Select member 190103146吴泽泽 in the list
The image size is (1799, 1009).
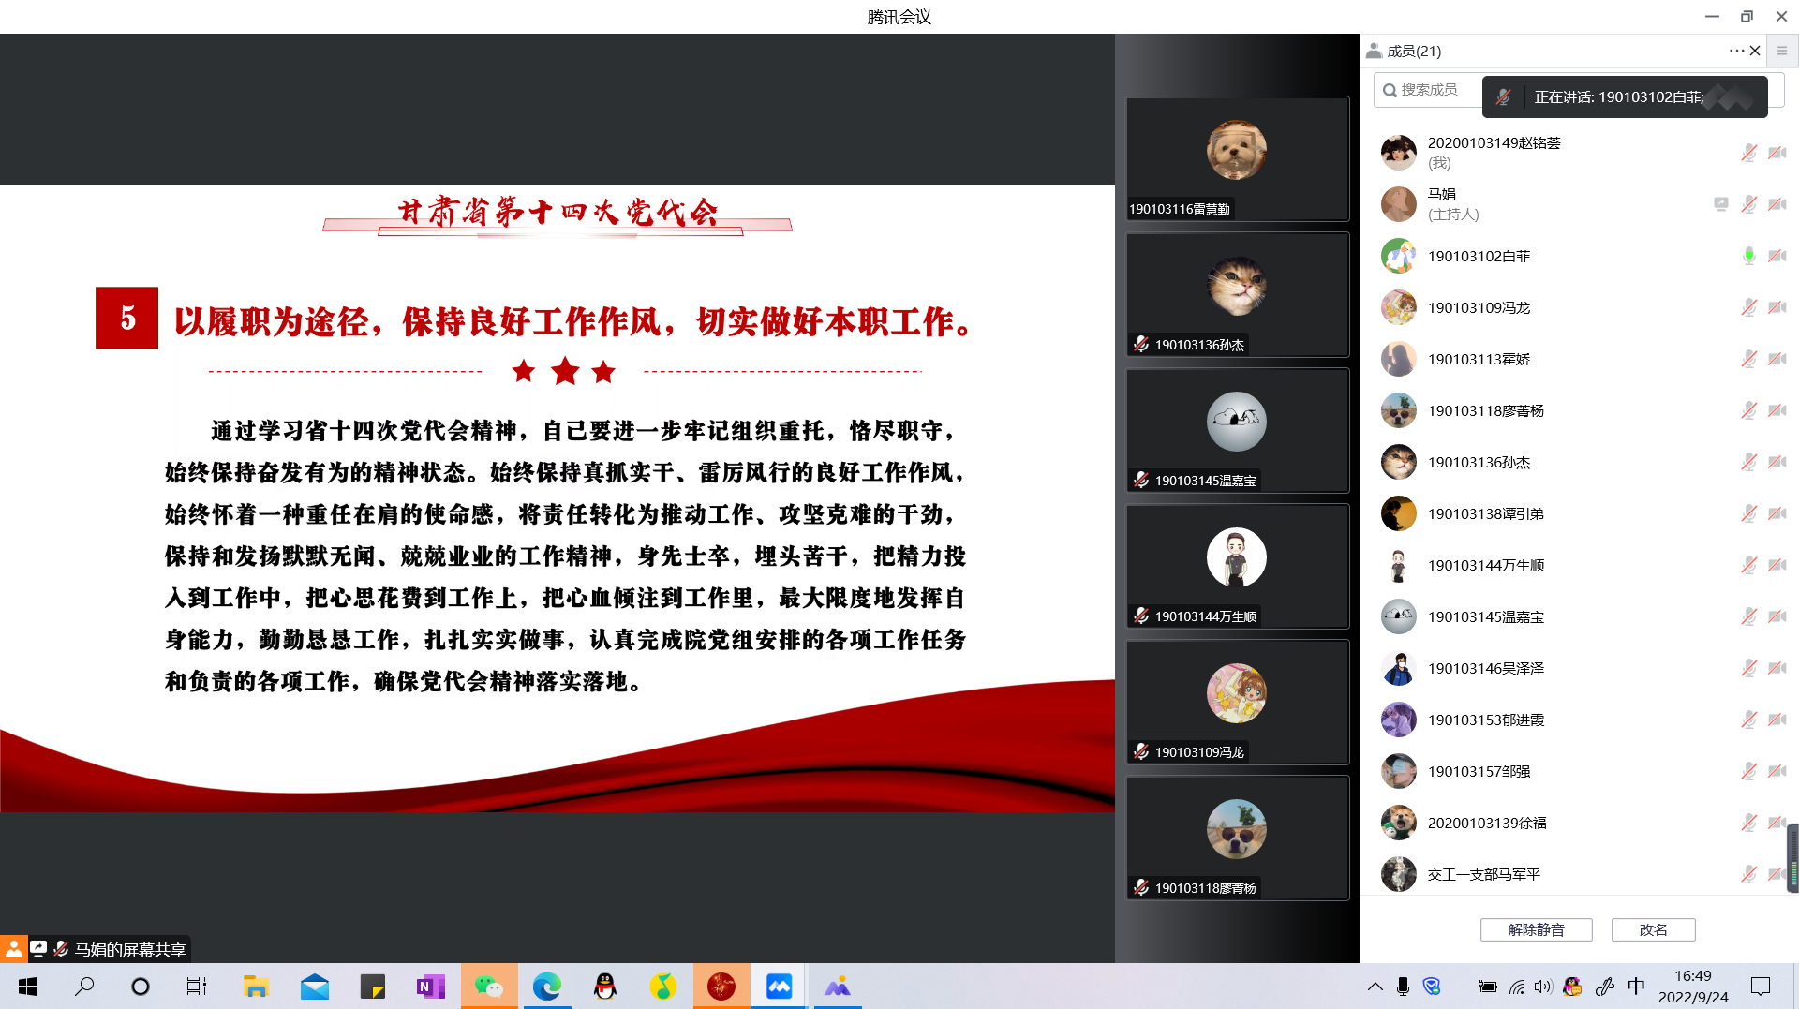click(x=1485, y=668)
